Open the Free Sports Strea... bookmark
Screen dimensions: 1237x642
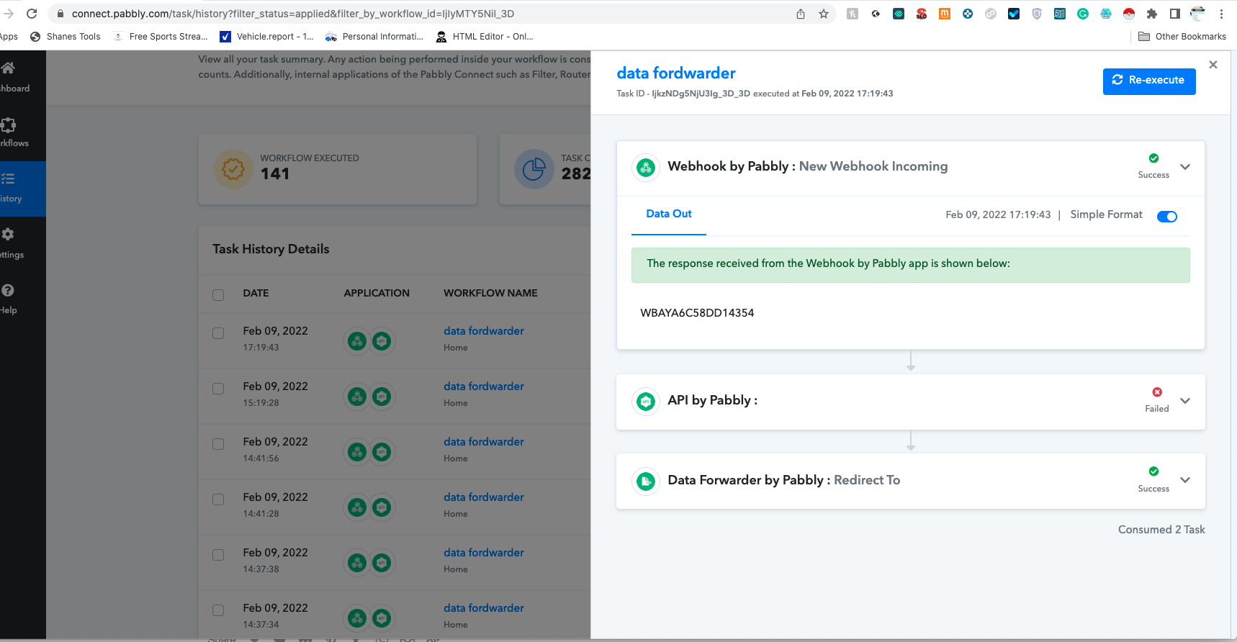[x=161, y=37]
